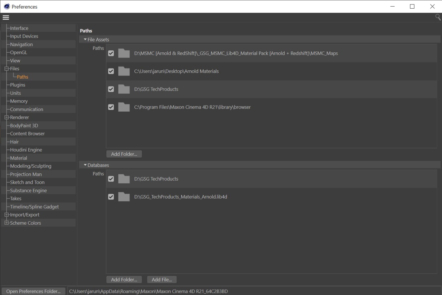
Task: Click folder icon for Databases GSG TechProducts
Action: point(124,179)
